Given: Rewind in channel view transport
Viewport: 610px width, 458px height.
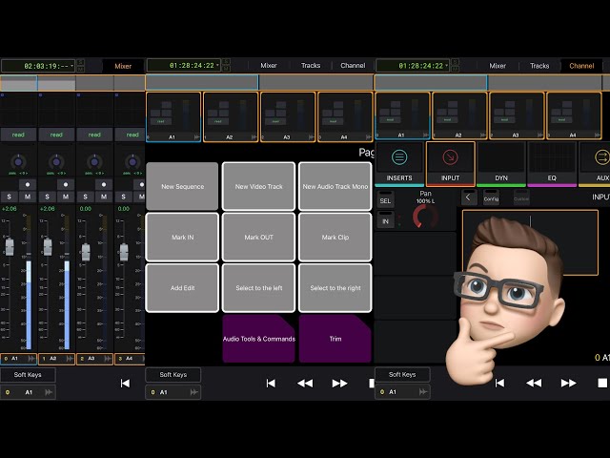Looking at the screenshot, I should 534,383.
